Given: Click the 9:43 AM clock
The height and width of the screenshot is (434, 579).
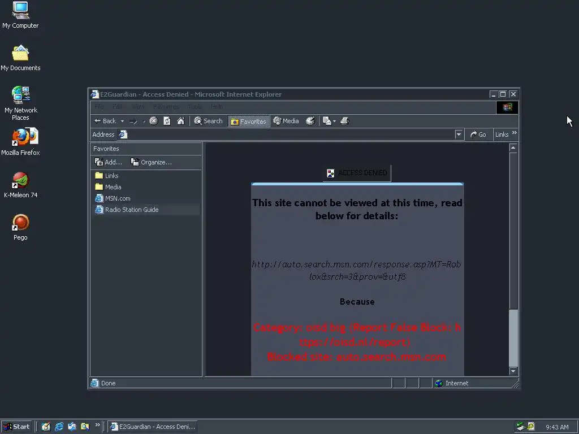Looking at the screenshot, I should coord(557,427).
